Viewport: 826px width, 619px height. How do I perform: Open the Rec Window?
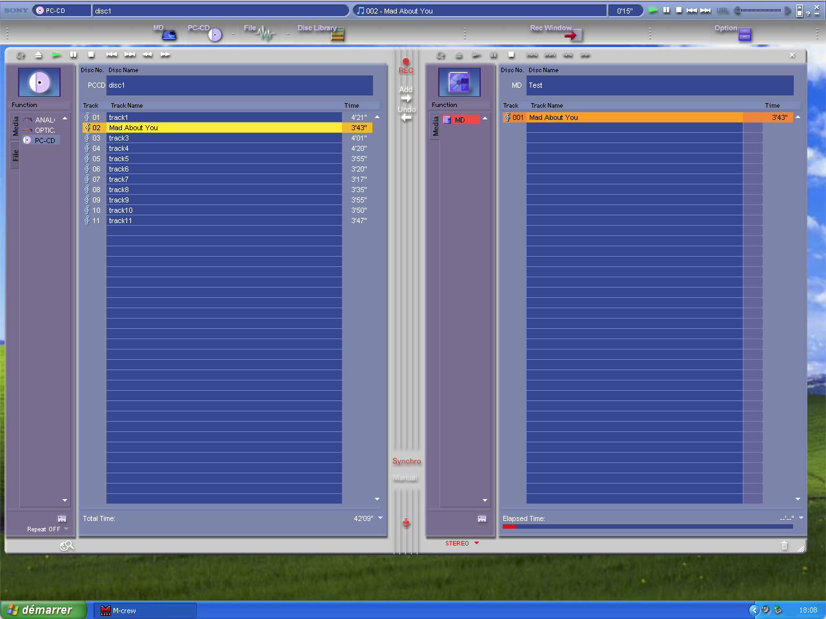point(556,33)
